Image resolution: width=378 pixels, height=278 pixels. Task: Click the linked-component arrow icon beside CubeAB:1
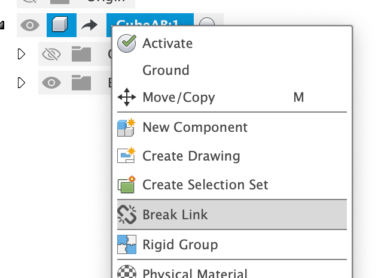pos(89,25)
